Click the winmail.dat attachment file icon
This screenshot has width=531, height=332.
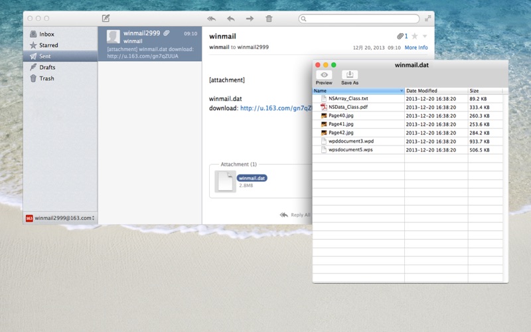click(225, 181)
